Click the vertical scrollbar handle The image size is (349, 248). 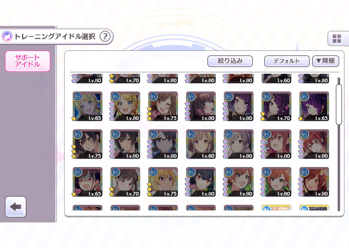(x=339, y=104)
